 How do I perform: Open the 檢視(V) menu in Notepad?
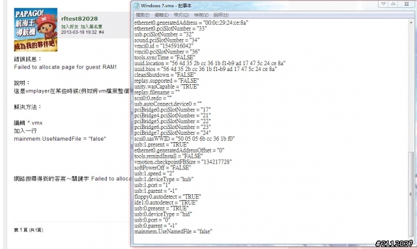pyautogui.click(x=201, y=15)
